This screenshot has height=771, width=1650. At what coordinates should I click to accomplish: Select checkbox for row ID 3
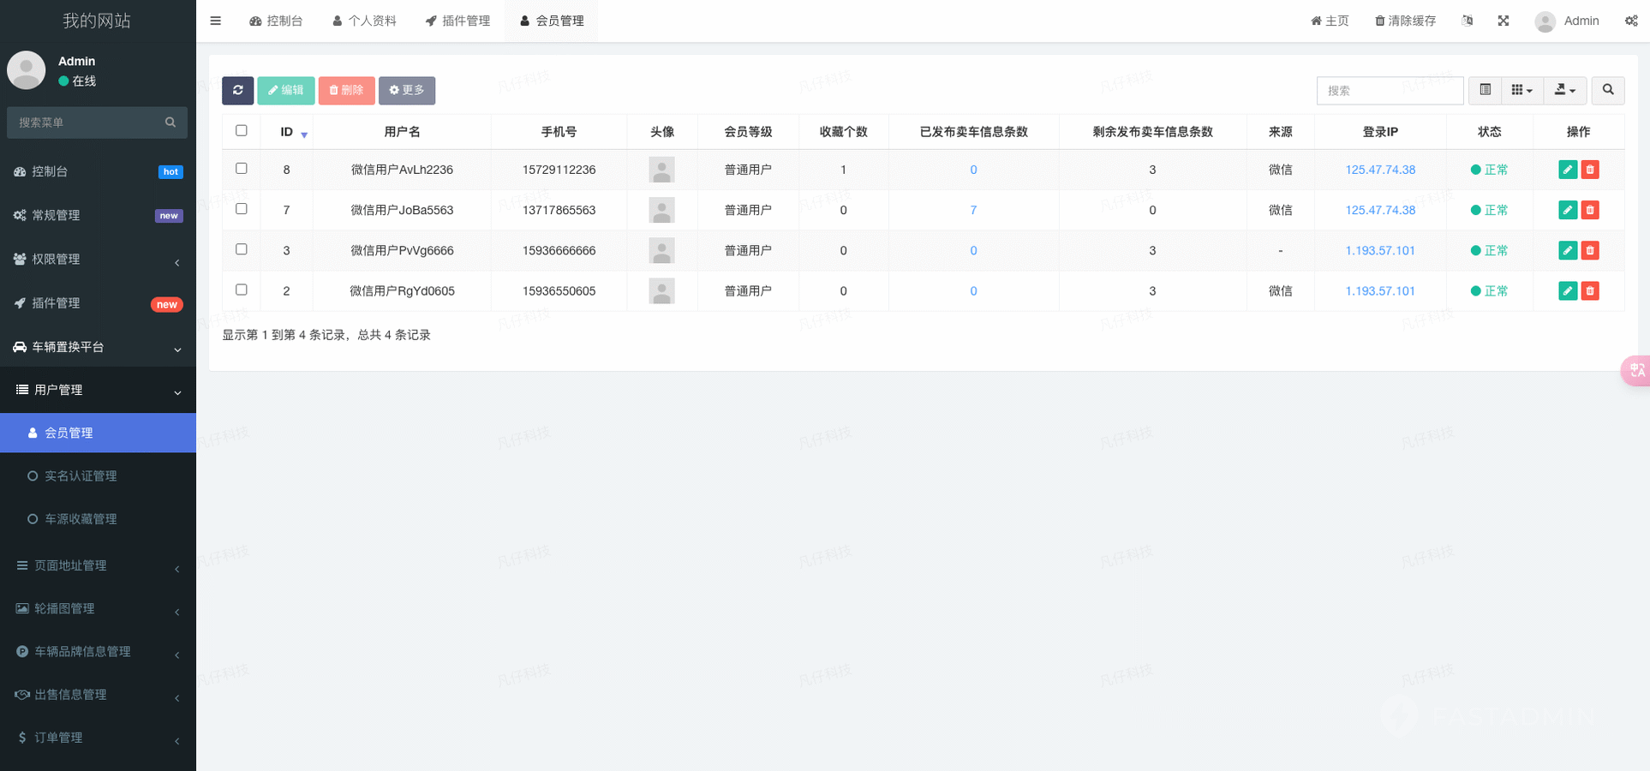click(242, 249)
